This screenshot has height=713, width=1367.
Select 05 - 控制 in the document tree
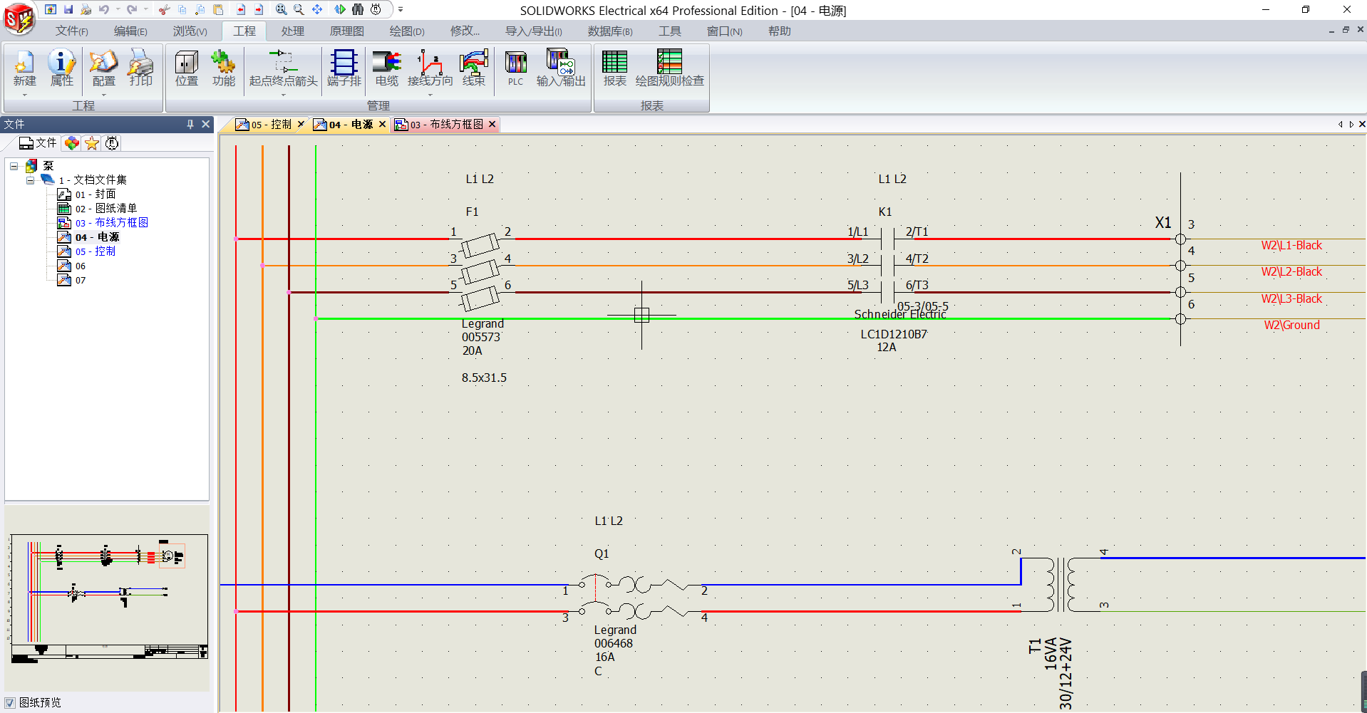point(96,251)
